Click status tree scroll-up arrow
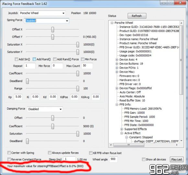 (x=181, y=23)
